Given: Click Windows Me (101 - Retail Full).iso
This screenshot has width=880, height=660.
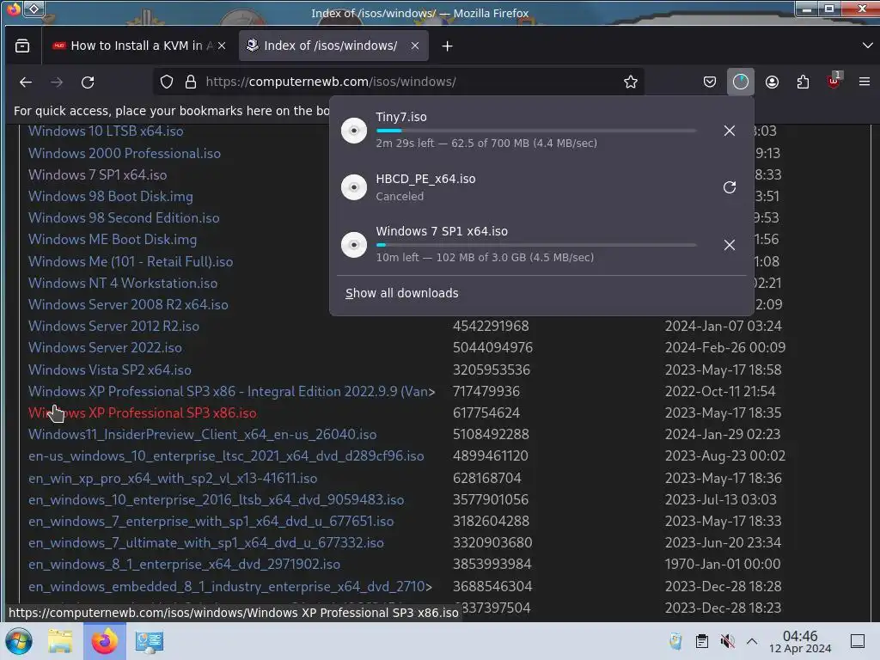Looking at the screenshot, I should point(131,261).
